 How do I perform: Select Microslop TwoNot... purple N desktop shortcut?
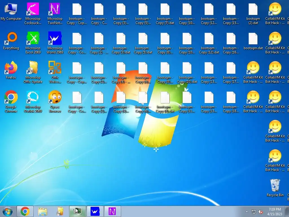pyautogui.click(x=55, y=14)
